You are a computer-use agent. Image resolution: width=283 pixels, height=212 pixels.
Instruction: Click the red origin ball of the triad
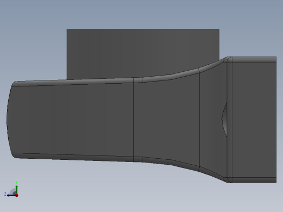[x=17, y=195]
